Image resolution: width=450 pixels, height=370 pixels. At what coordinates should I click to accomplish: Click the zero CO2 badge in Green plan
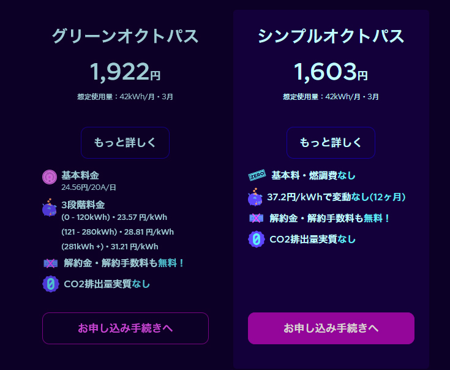[x=51, y=284]
